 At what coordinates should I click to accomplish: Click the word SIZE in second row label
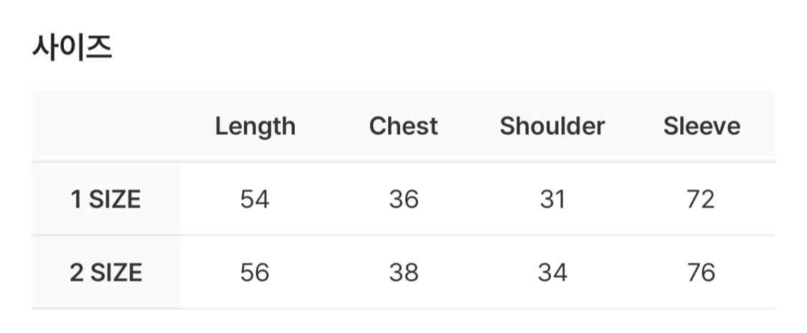click(115, 273)
